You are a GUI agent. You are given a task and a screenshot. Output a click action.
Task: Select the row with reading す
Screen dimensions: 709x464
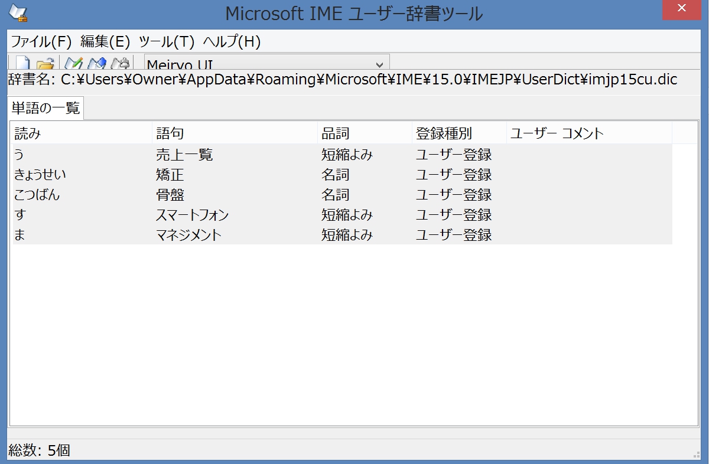(x=342, y=215)
